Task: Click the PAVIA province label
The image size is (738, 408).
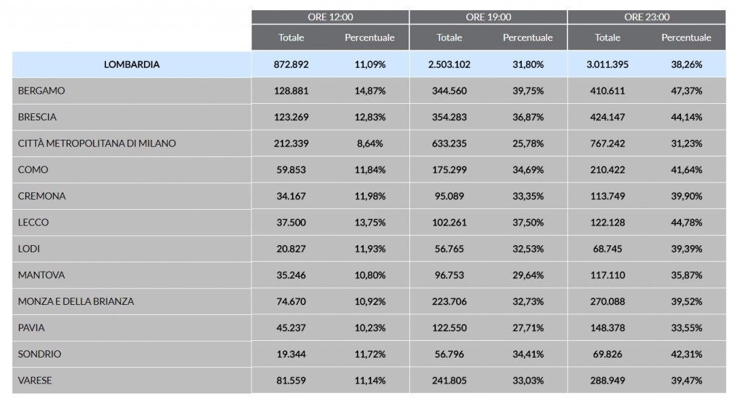Action: click(31, 327)
